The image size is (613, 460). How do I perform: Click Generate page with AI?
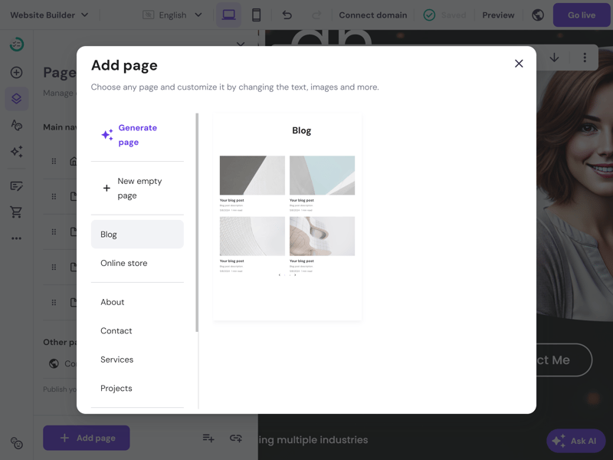coord(137,135)
